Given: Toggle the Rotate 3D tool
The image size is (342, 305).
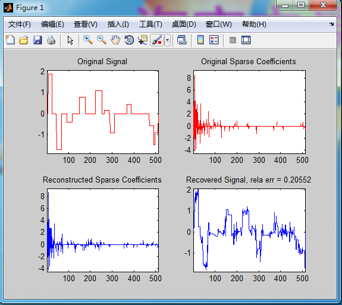Looking at the screenshot, I should point(129,40).
